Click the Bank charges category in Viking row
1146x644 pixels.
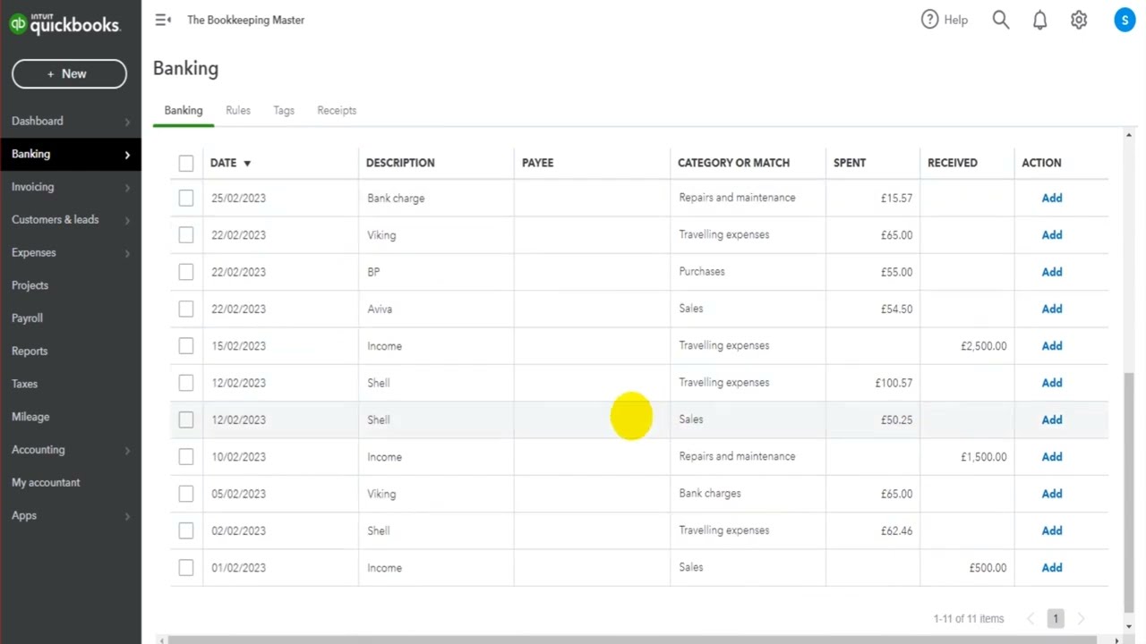coord(710,493)
